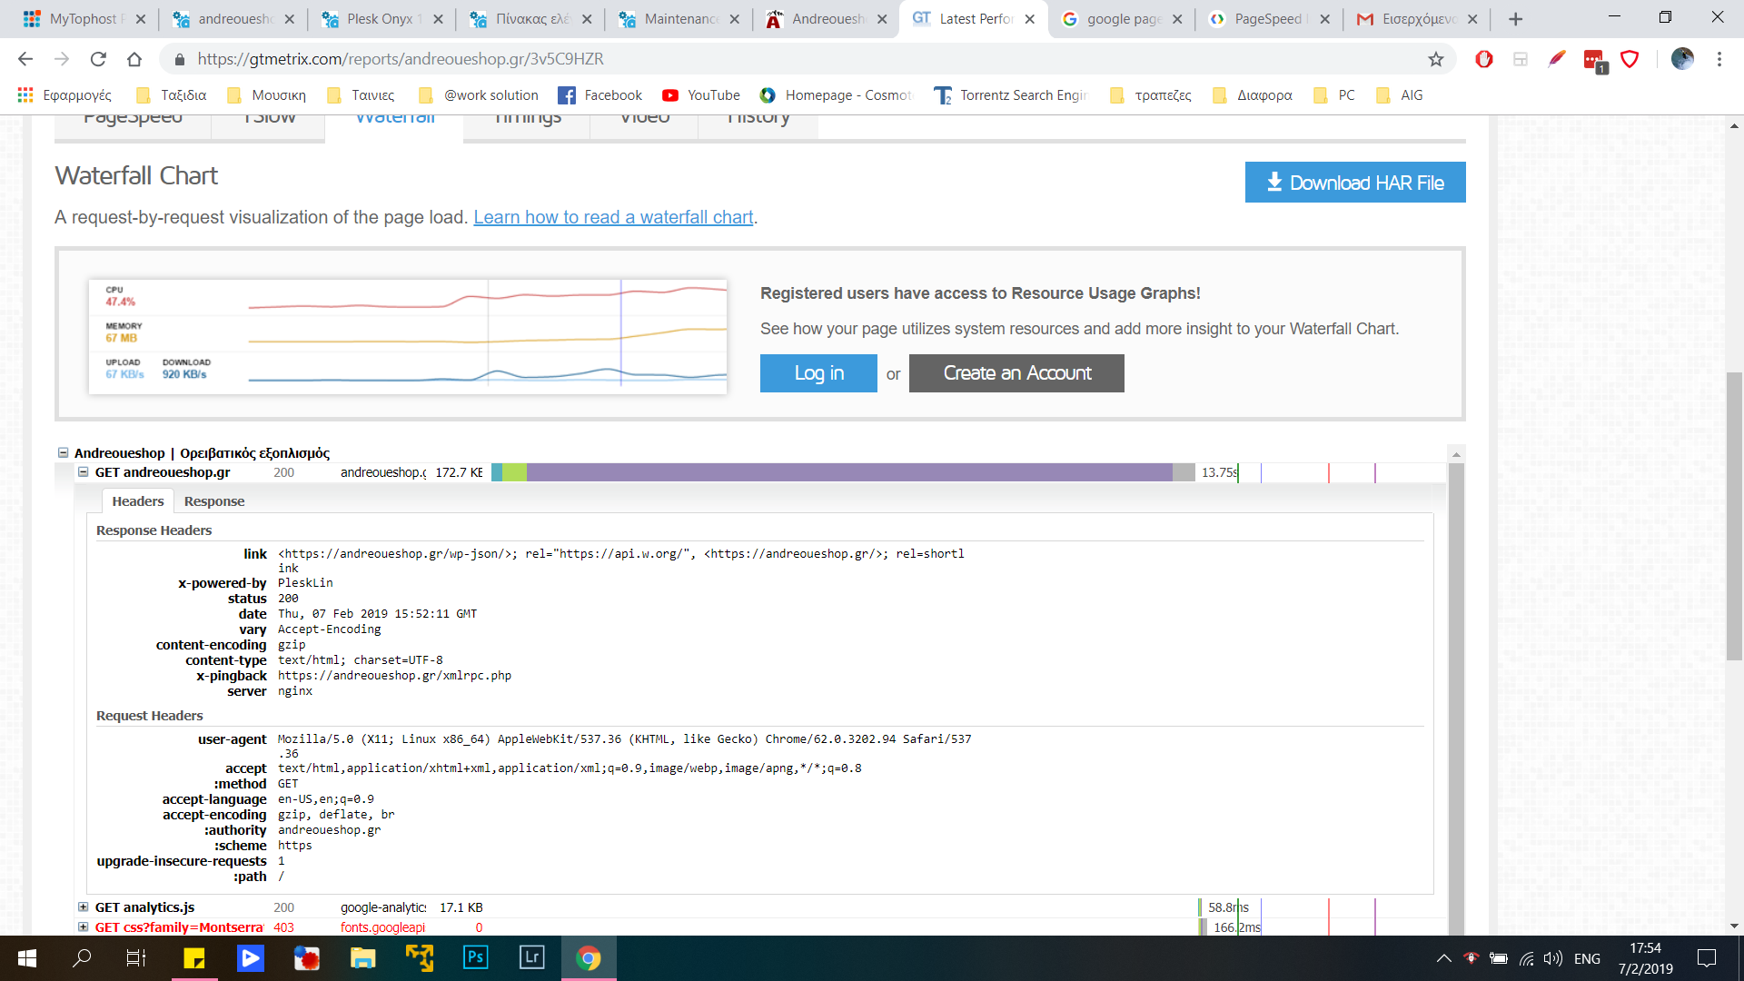Screen dimensions: 1744x981
Task: Click the ENG language indicator
Action: pyautogui.click(x=1587, y=958)
